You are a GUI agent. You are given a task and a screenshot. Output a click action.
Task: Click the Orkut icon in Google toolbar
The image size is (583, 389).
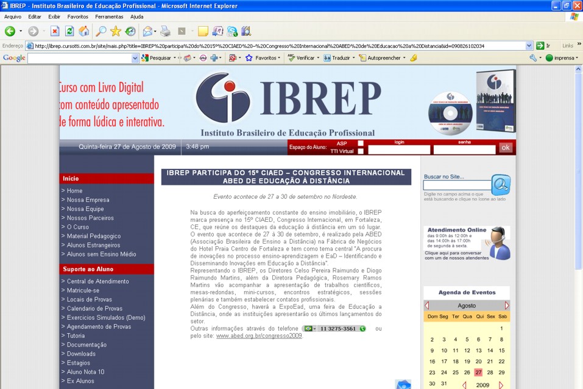(x=203, y=58)
